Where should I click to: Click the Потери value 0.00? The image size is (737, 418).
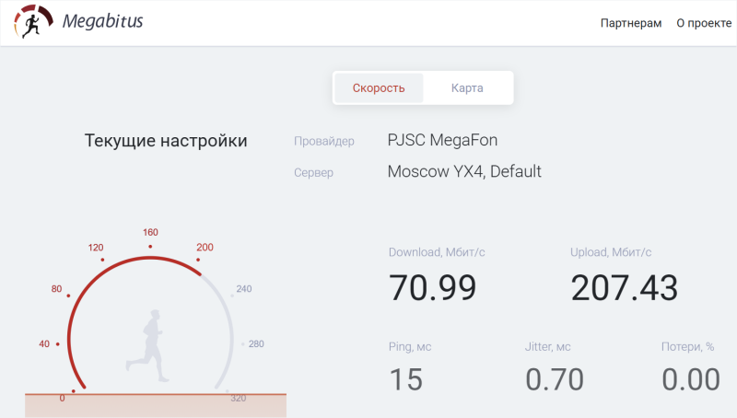click(691, 379)
